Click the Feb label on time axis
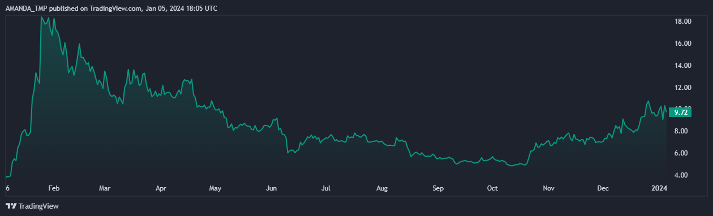This screenshot has width=713, height=216. [54, 188]
